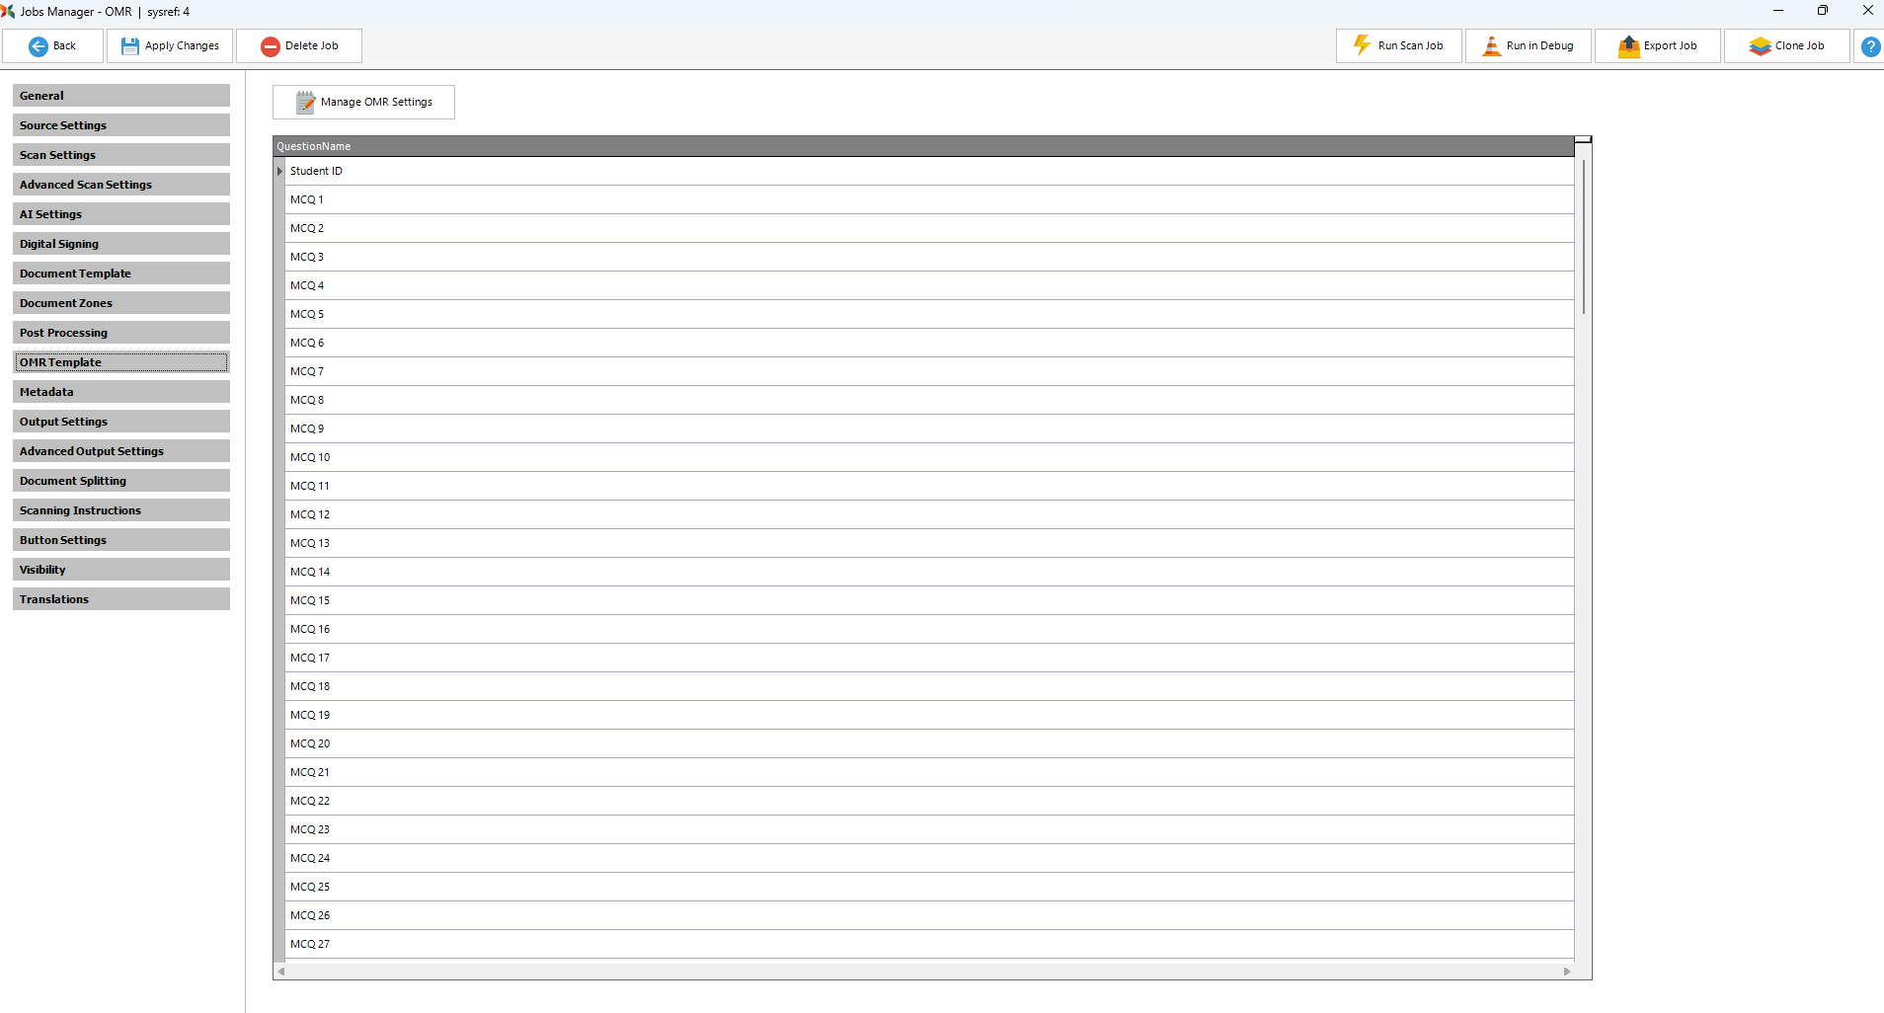Select the Student ID row
Viewport: 1884px width, 1013px height.
316,172
